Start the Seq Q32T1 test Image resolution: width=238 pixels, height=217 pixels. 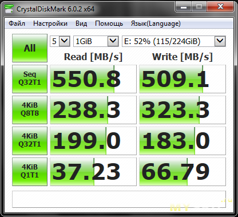coord(30,79)
